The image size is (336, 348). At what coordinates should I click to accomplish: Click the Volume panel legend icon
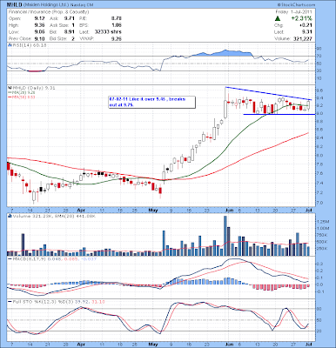[9, 216]
